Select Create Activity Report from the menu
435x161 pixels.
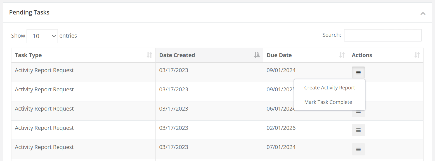(329, 87)
